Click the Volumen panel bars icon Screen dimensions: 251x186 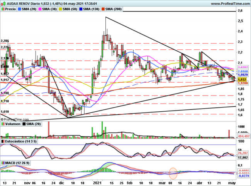point(3,124)
